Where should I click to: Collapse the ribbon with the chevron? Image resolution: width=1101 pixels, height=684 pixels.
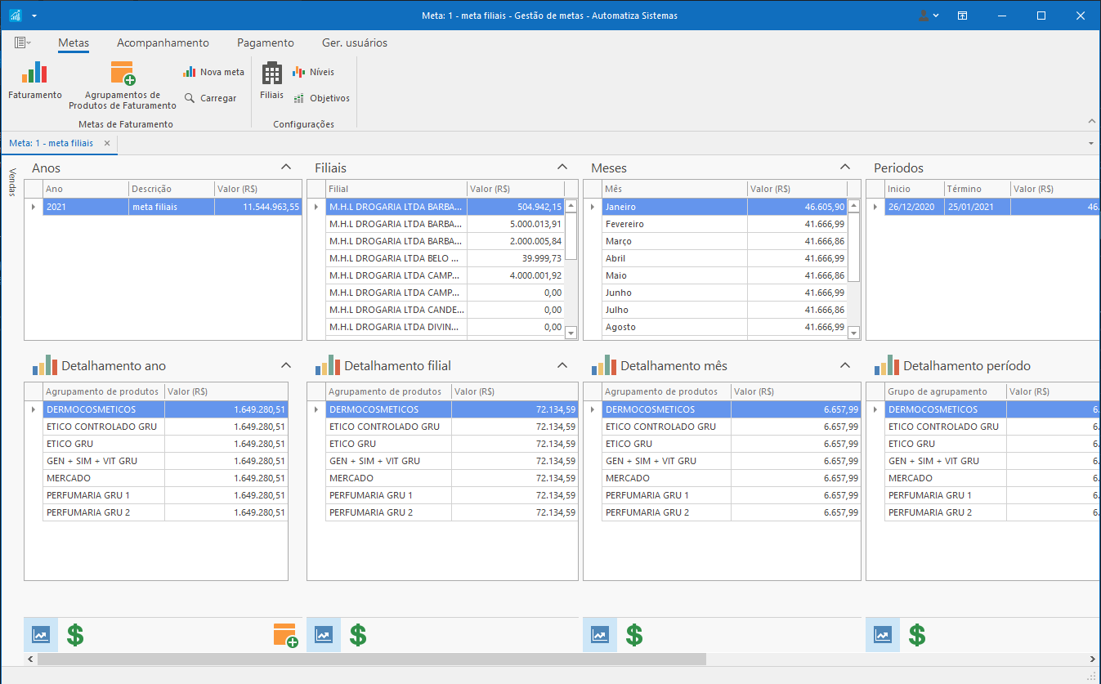tap(1090, 121)
